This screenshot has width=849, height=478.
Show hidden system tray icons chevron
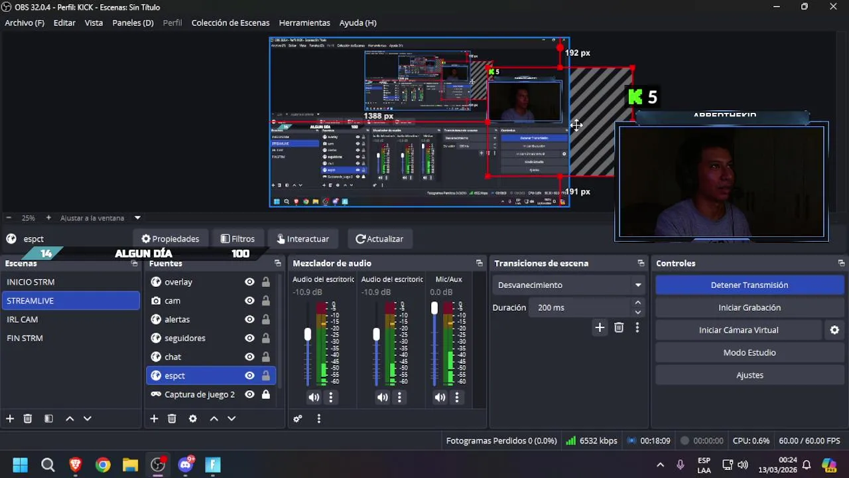click(x=660, y=465)
